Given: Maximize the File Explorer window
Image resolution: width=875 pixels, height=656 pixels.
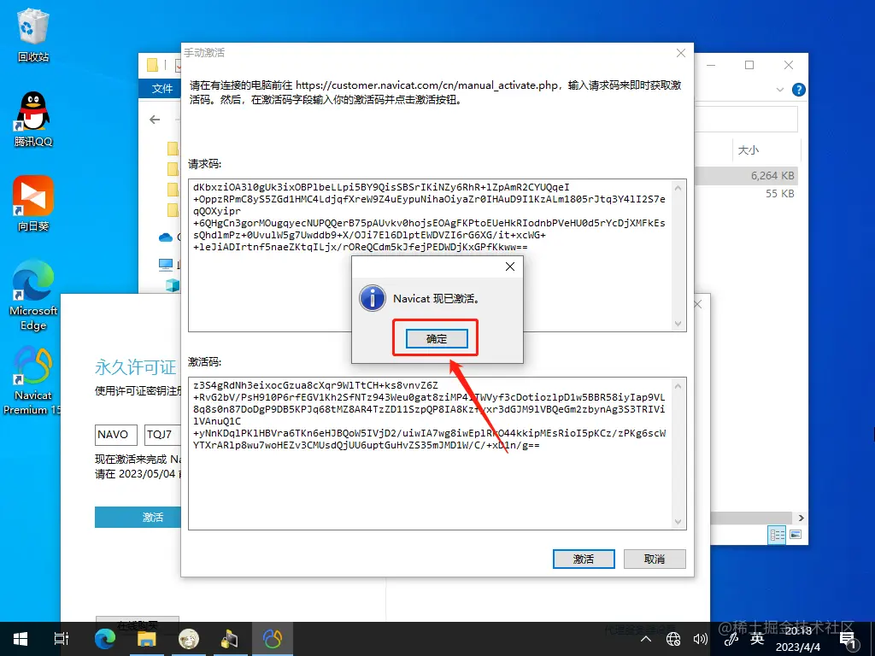Looking at the screenshot, I should coord(749,65).
